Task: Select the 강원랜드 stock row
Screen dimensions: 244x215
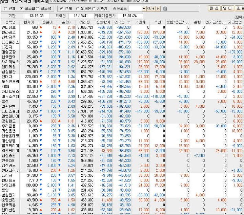Action: tap(122, 121)
